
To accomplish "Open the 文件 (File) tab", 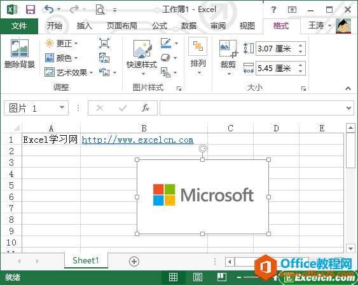I will pos(19,26).
